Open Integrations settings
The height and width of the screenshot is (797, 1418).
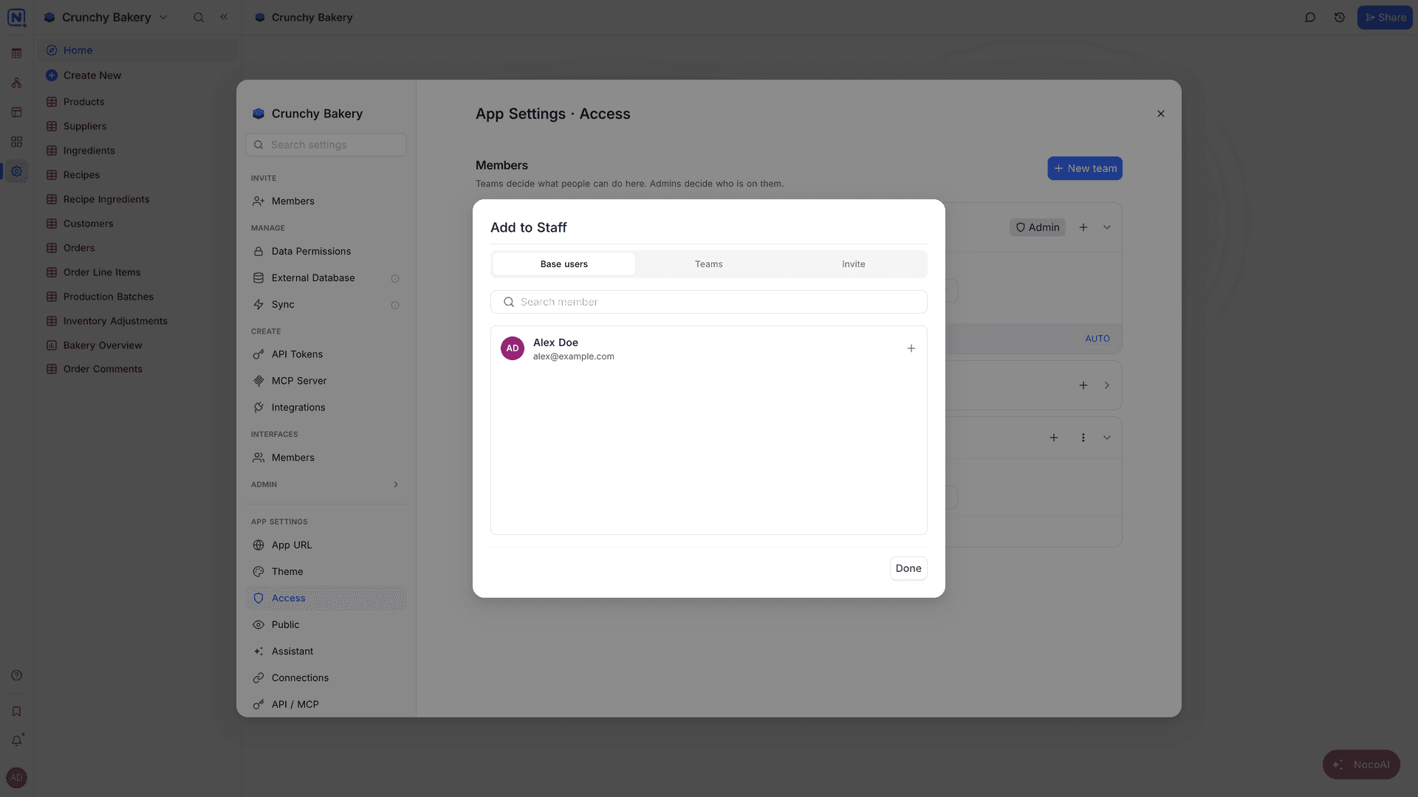pos(326,407)
